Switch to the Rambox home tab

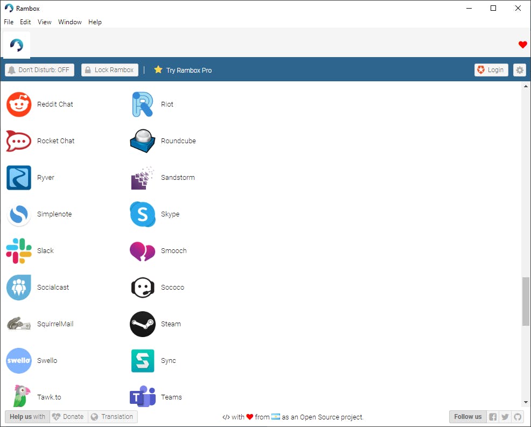tap(17, 45)
